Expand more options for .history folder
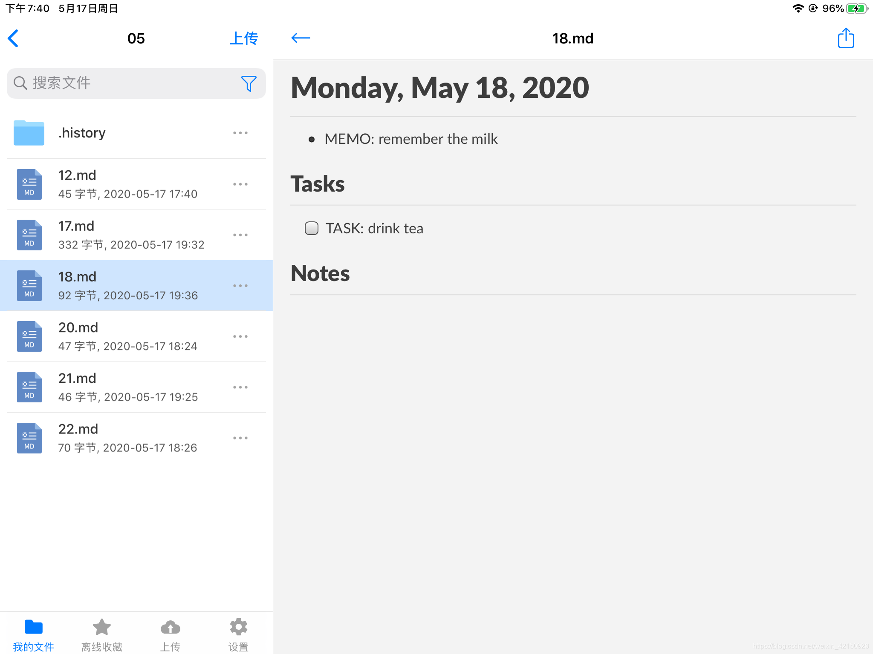Viewport: 873px width, 654px height. pos(240,133)
